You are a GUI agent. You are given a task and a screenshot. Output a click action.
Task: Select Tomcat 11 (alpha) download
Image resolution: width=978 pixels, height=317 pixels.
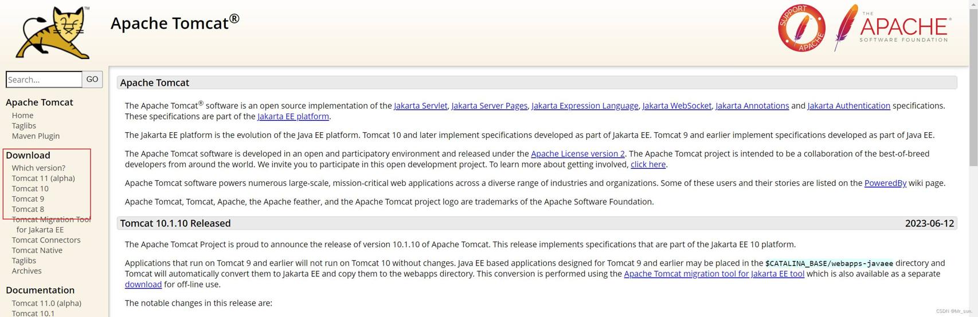[43, 179]
